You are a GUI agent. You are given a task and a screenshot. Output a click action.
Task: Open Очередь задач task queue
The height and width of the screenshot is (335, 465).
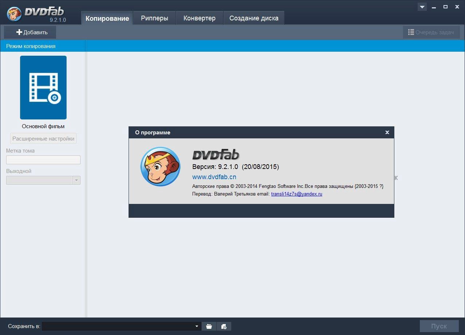point(431,32)
